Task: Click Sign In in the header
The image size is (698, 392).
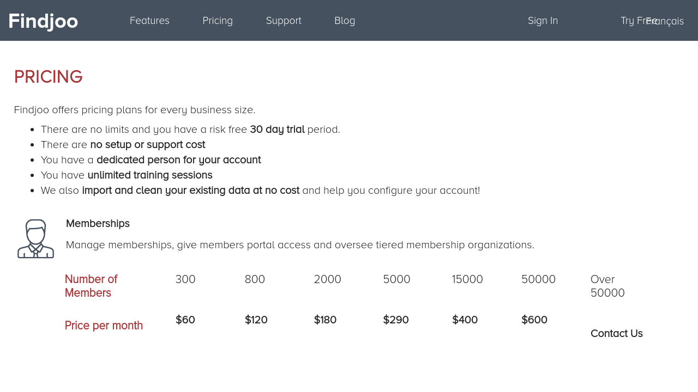Action: click(543, 21)
